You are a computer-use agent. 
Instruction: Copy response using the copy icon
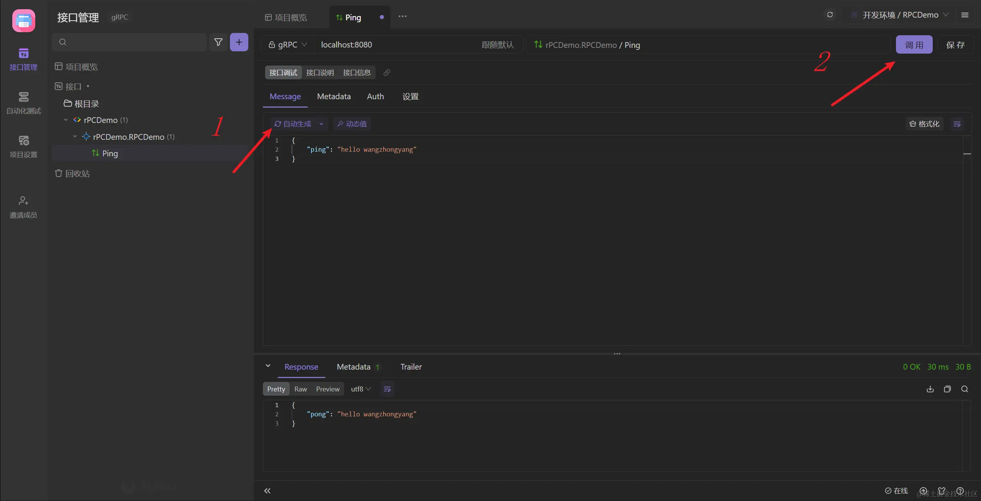tap(947, 389)
